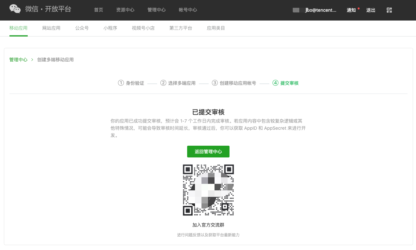Click the 微信·开放平台 title text
The width and height of the screenshot is (416, 250).
[48, 9]
